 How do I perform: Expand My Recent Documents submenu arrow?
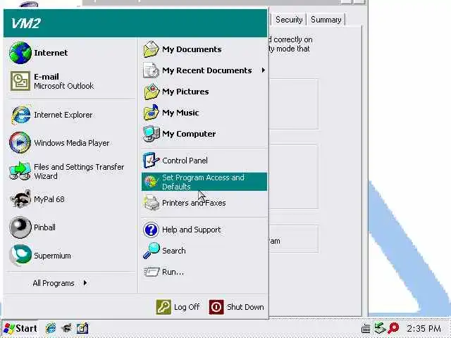tap(263, 70)
